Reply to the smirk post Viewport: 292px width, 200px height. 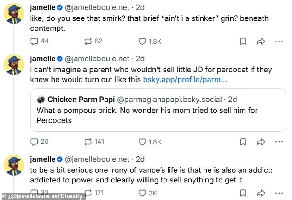(x=35, y=41)
